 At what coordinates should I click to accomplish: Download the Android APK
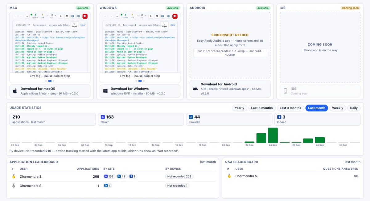(x=230, y=89)
